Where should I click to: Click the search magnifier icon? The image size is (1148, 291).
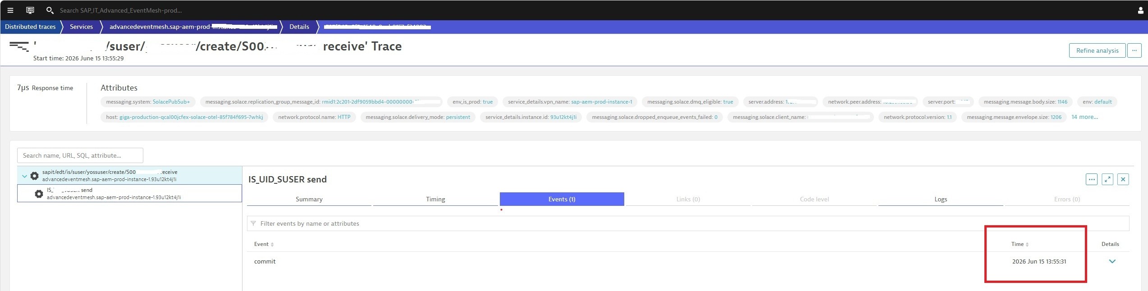[x=50, y=10]
